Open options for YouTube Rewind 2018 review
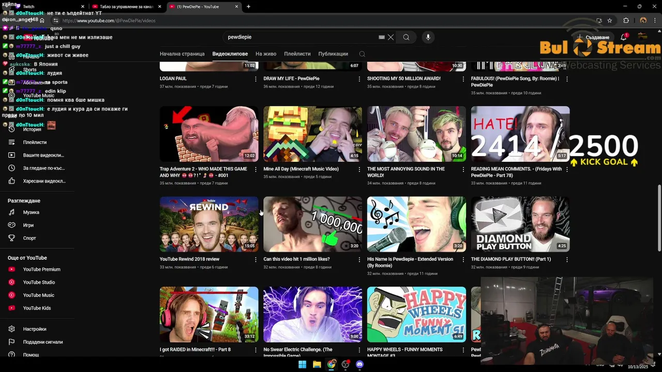 (x=255, y=260)
